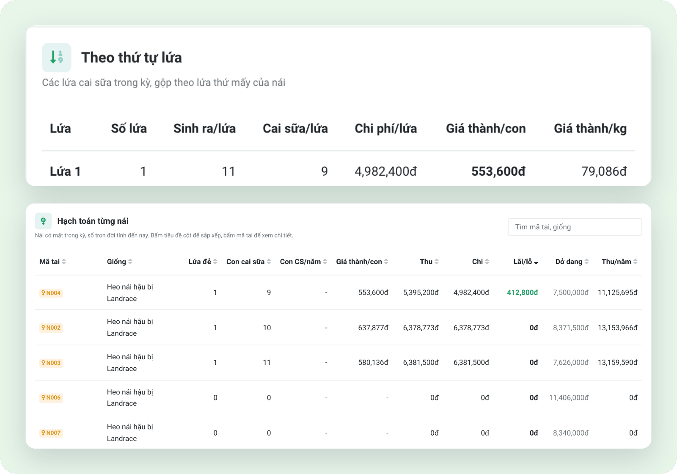Sort the table by Thu column
The image size is (677, 474).
[429, 262]
